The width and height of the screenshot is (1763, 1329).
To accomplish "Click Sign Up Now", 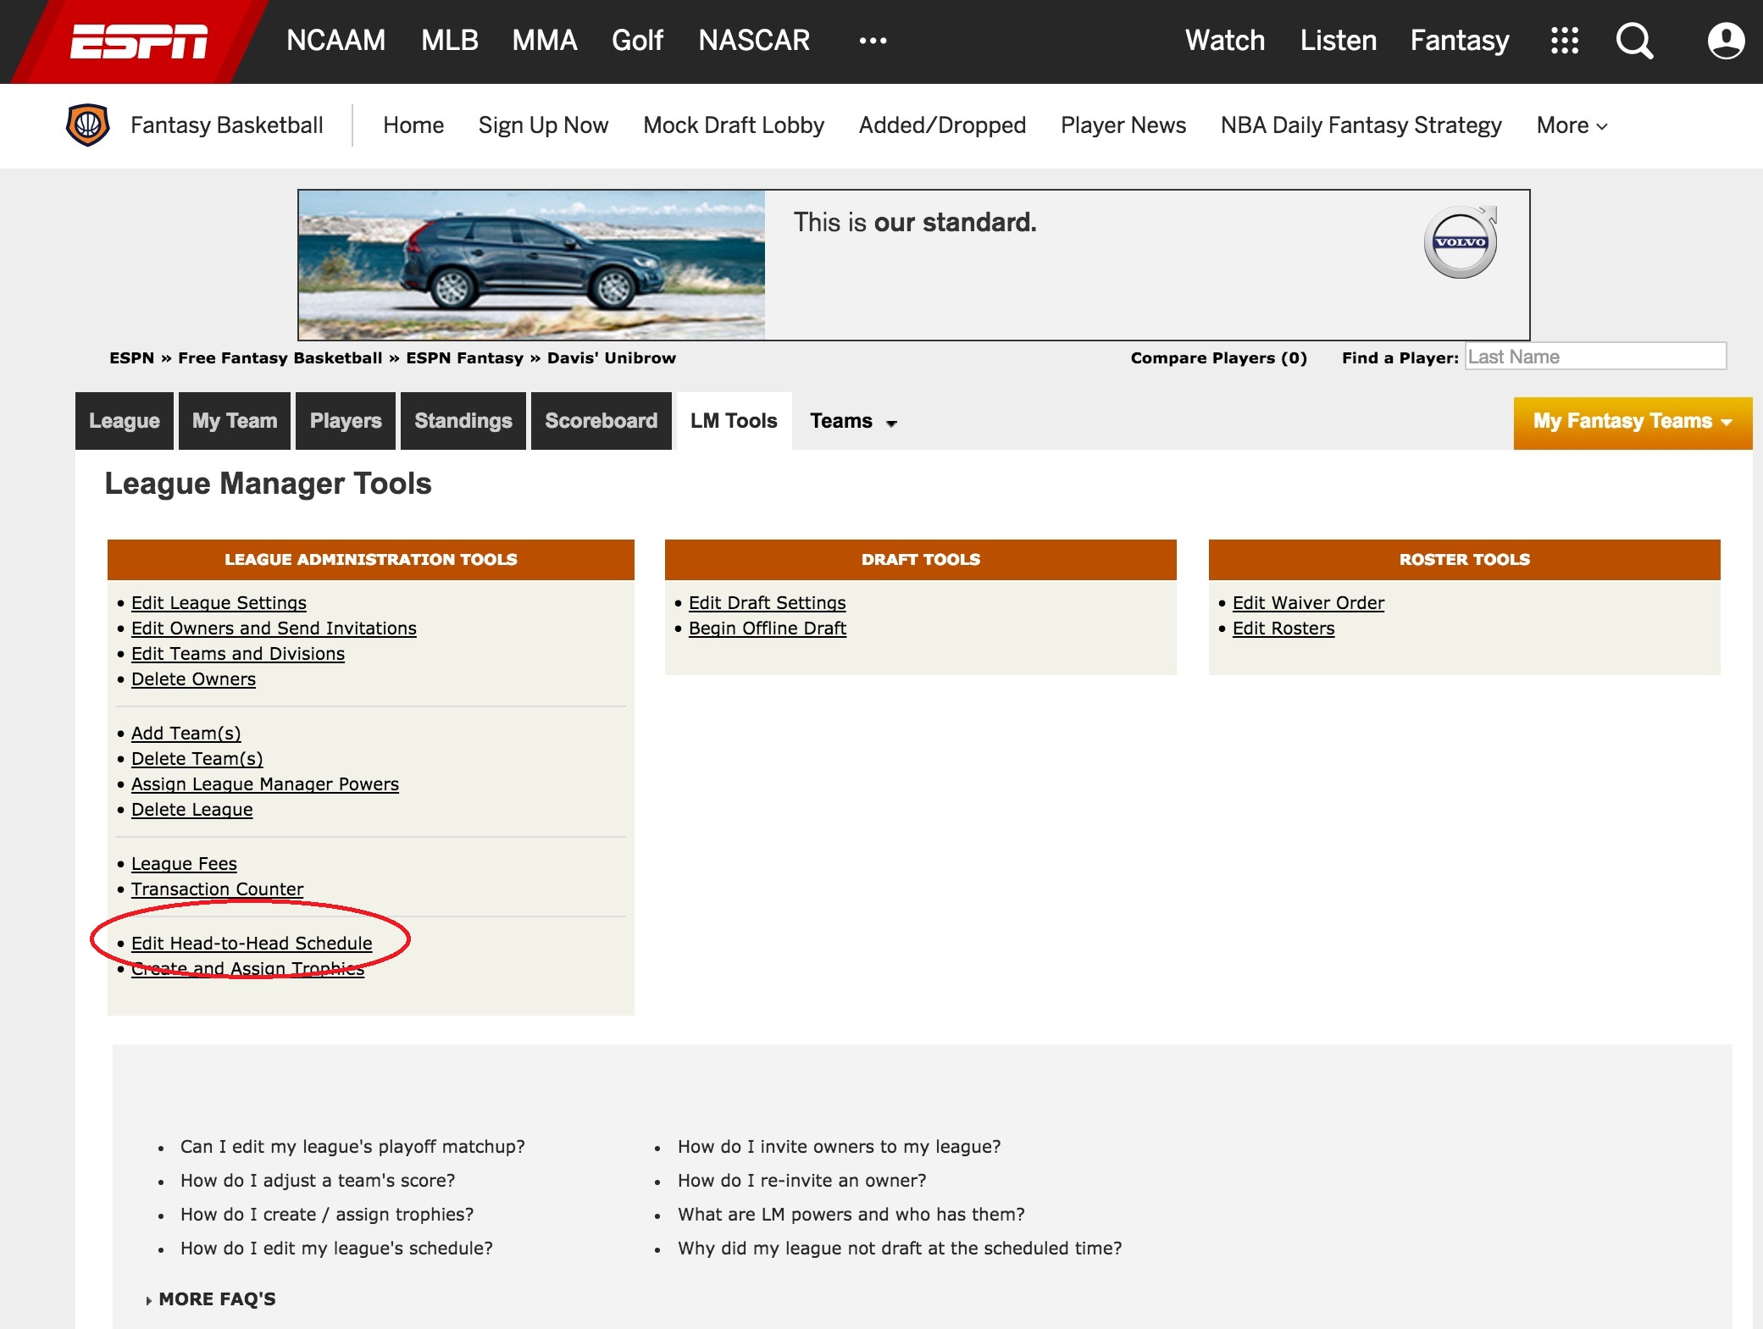I will [543, 125].
